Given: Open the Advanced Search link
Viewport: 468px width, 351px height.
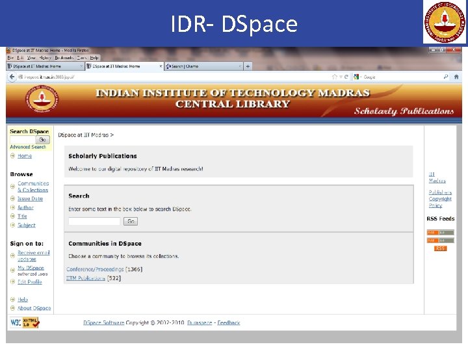Looking at the screenshot, I should pos(28,147).
